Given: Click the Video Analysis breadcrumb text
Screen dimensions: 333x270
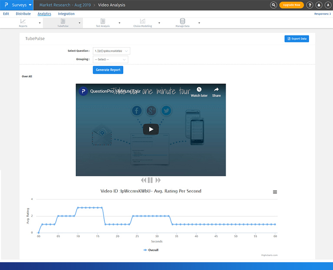Looking at the screenshot, I should pyautogui.click(x=112, y=5).
